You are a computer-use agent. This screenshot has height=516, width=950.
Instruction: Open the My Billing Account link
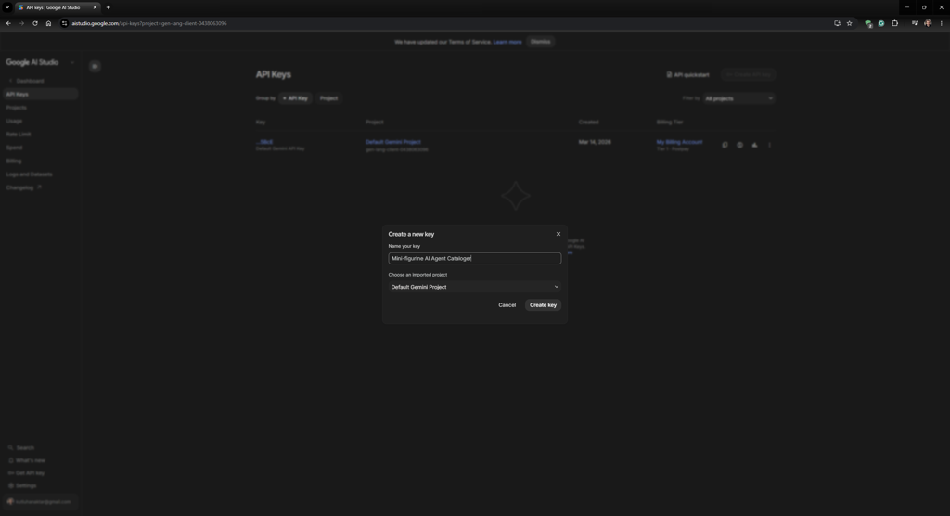679,142
